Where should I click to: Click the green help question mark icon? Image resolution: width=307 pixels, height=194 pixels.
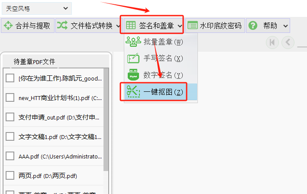click(x=253, y=26)
